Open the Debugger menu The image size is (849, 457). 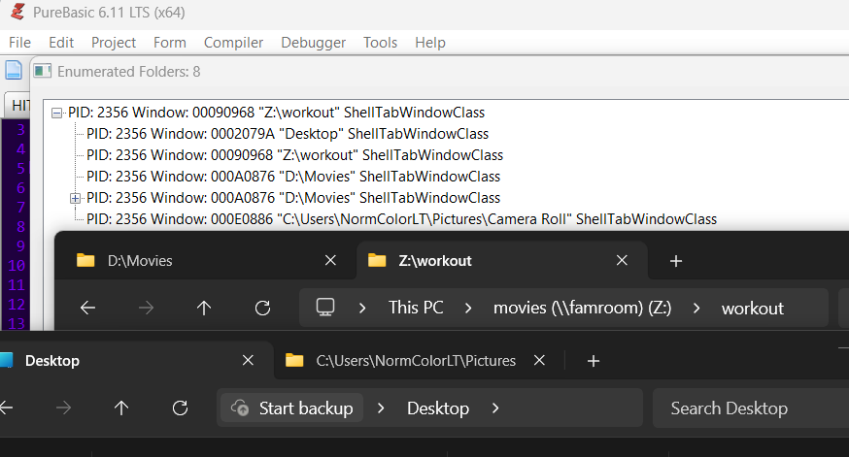click(x=313, y=42)
